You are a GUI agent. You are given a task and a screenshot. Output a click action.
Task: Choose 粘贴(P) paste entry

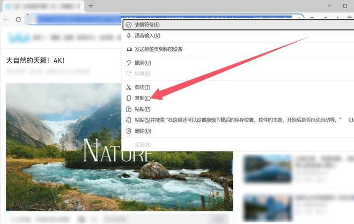tap(238, 109)
